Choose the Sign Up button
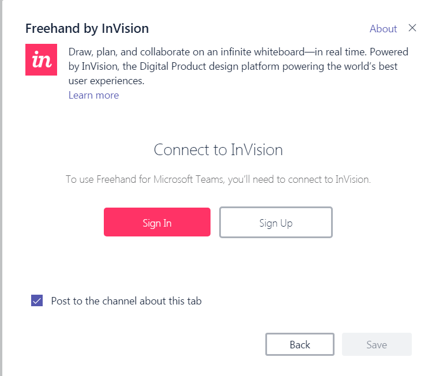 [x=276, y=223]
